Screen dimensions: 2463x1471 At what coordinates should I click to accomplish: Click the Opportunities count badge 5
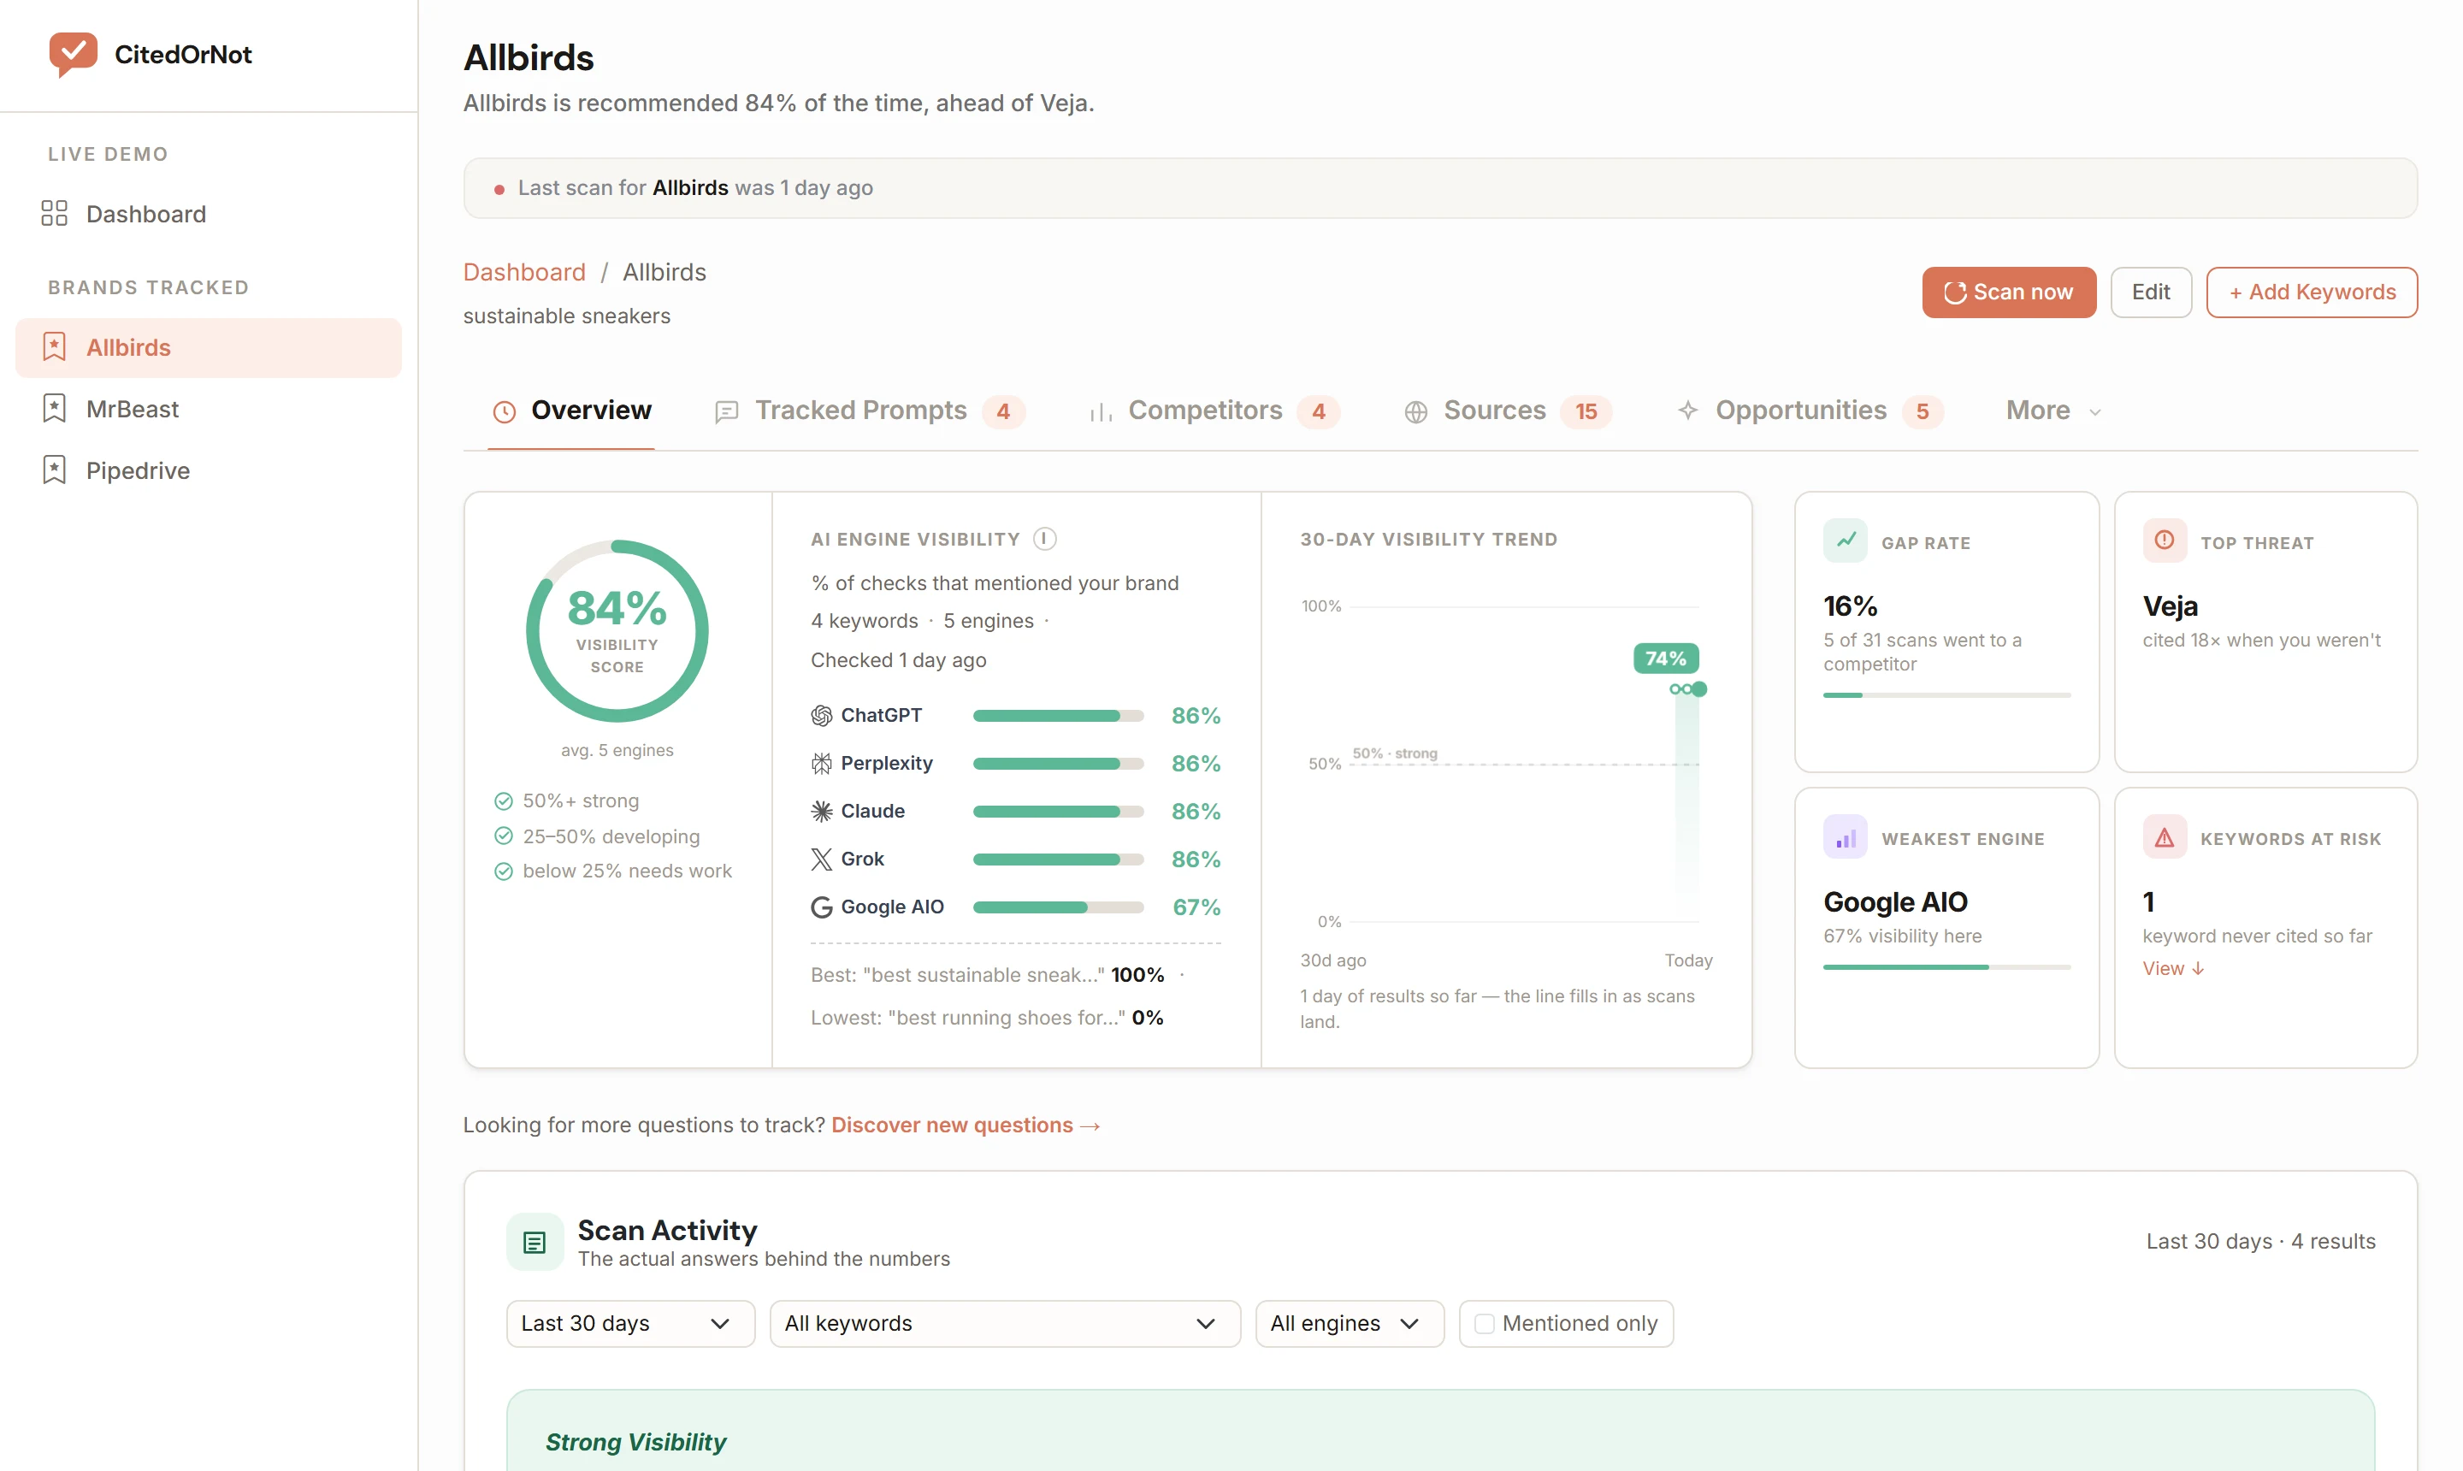[x=1922, y=411]
